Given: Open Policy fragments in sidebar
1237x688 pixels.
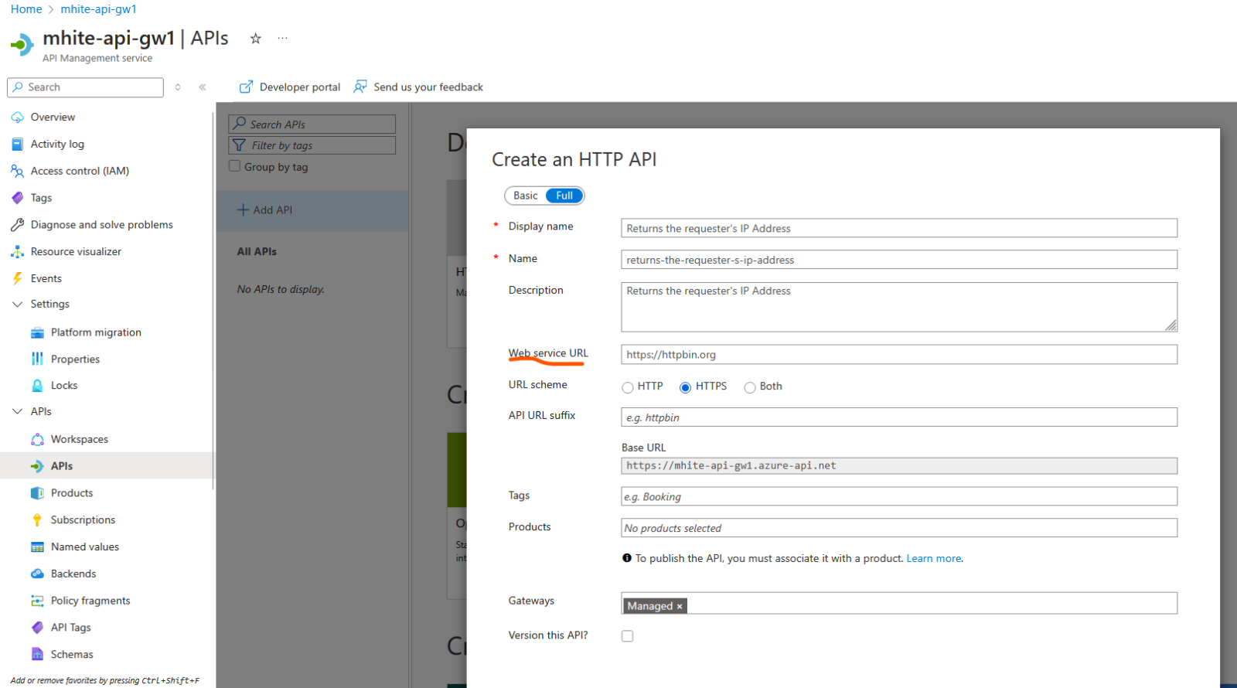Looking at the screenshot, I should pyautogui.click(x=90, y=601).
